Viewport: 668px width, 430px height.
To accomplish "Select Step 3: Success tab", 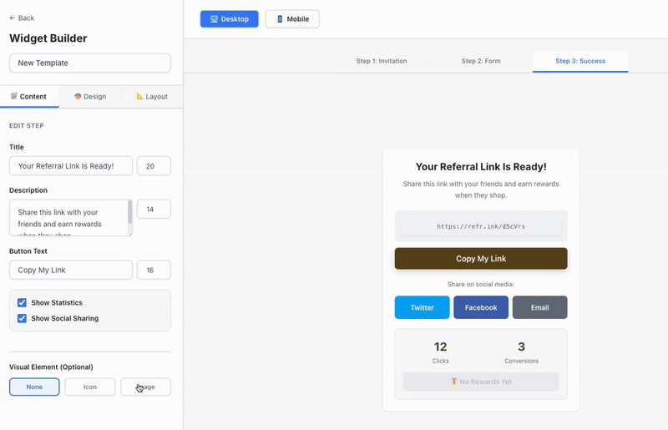I will click(580, 61).
